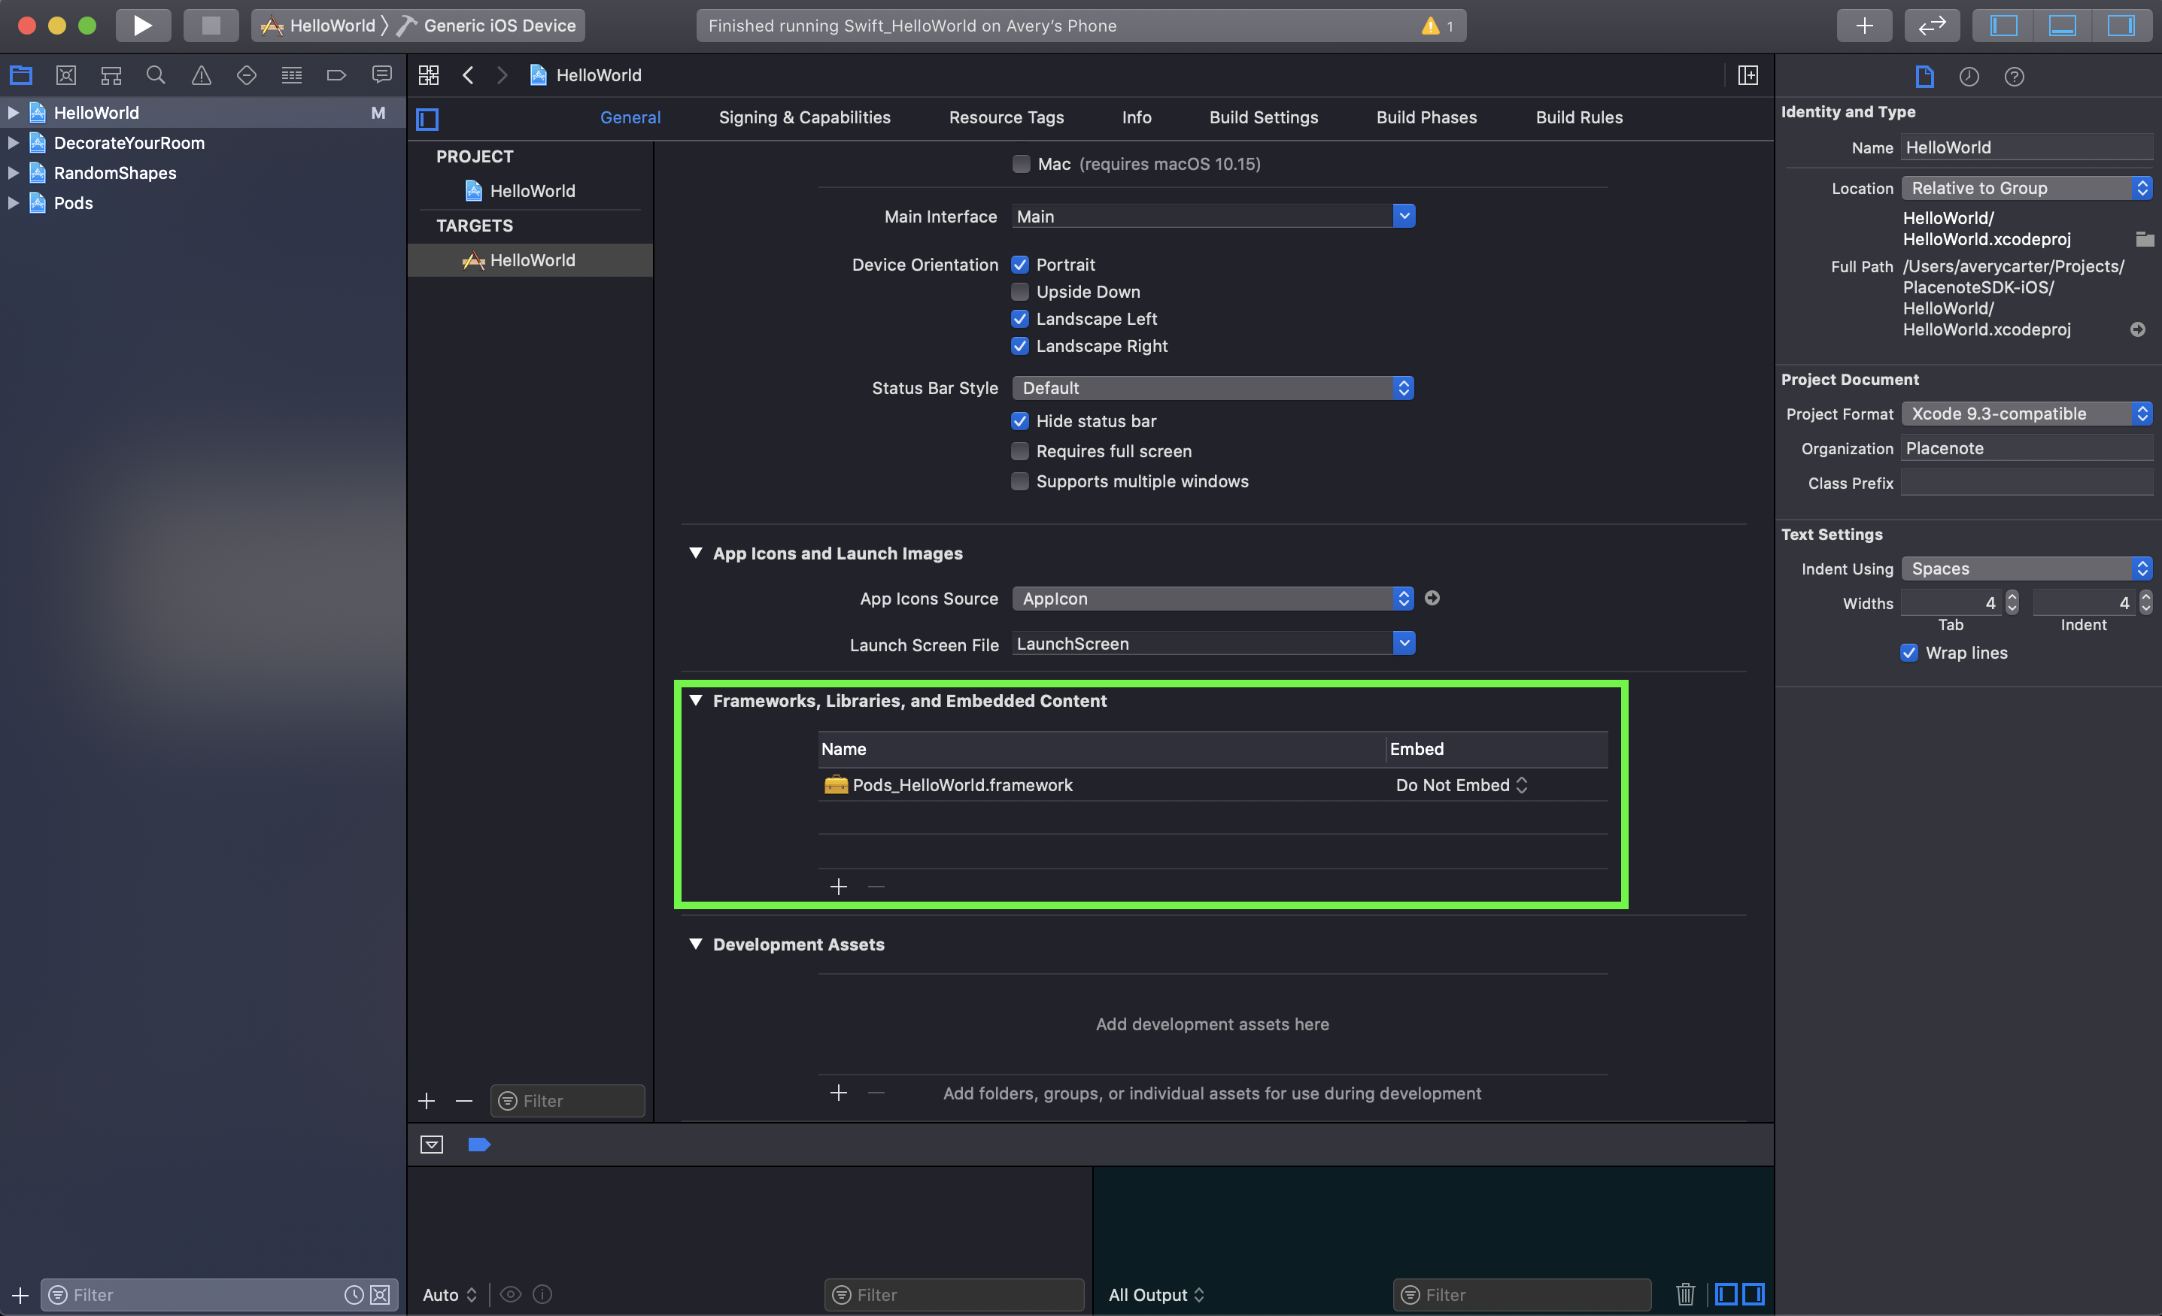Switch to the Info tab
The image size is (2162, 1316).
click(1136, 117)
